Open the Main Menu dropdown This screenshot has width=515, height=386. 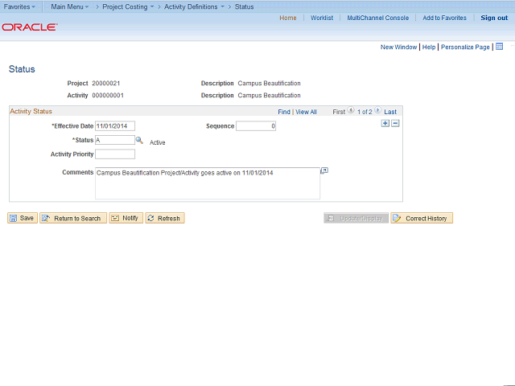[70, 6]
